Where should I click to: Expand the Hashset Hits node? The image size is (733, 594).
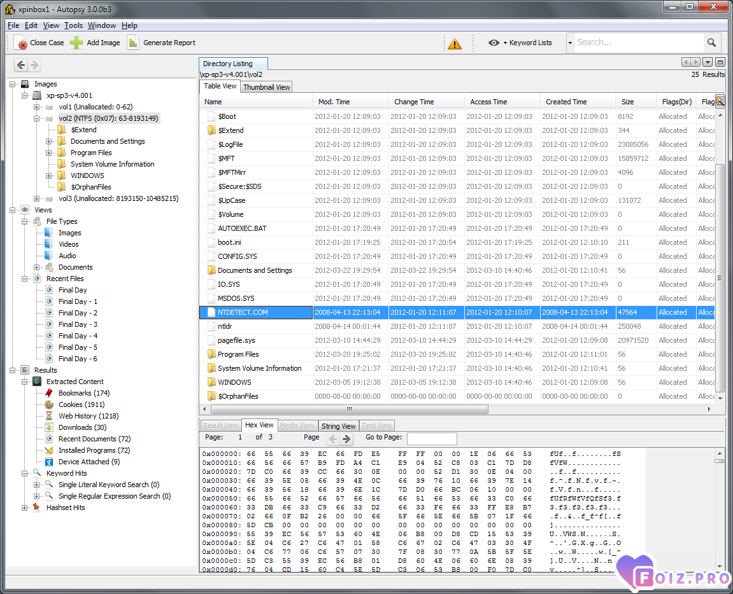click(x=25, y=508)
